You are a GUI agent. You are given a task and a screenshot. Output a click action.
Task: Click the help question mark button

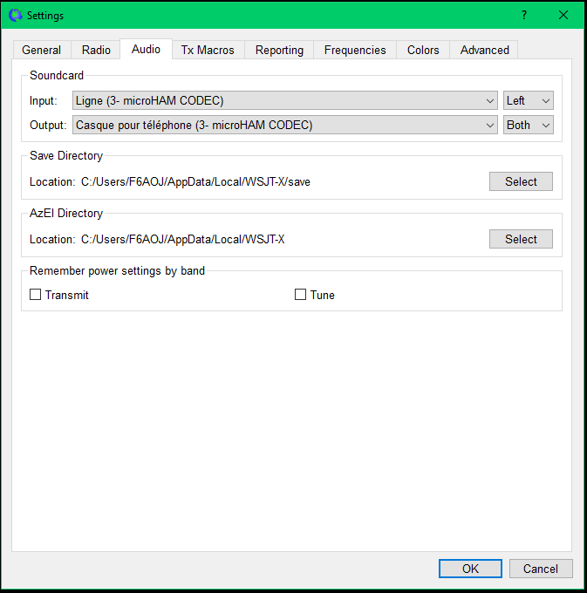pos(524,15)
